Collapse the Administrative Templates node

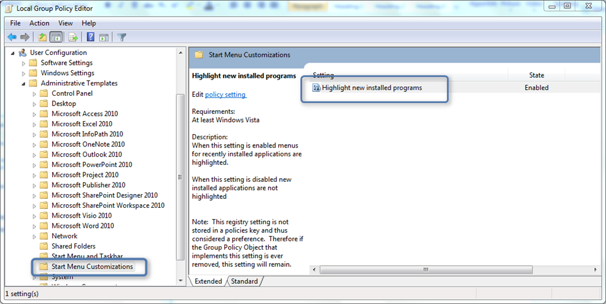pos(24,84)
